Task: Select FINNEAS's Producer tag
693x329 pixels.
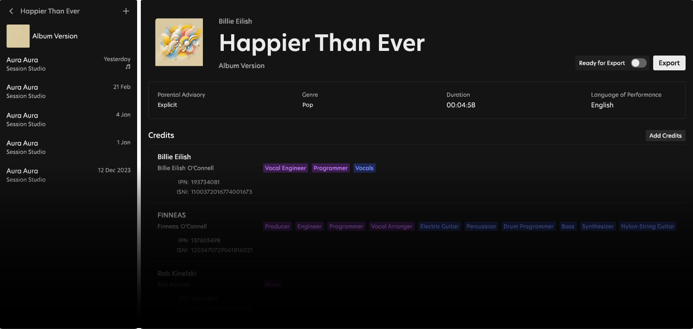Action: [277, 226]
